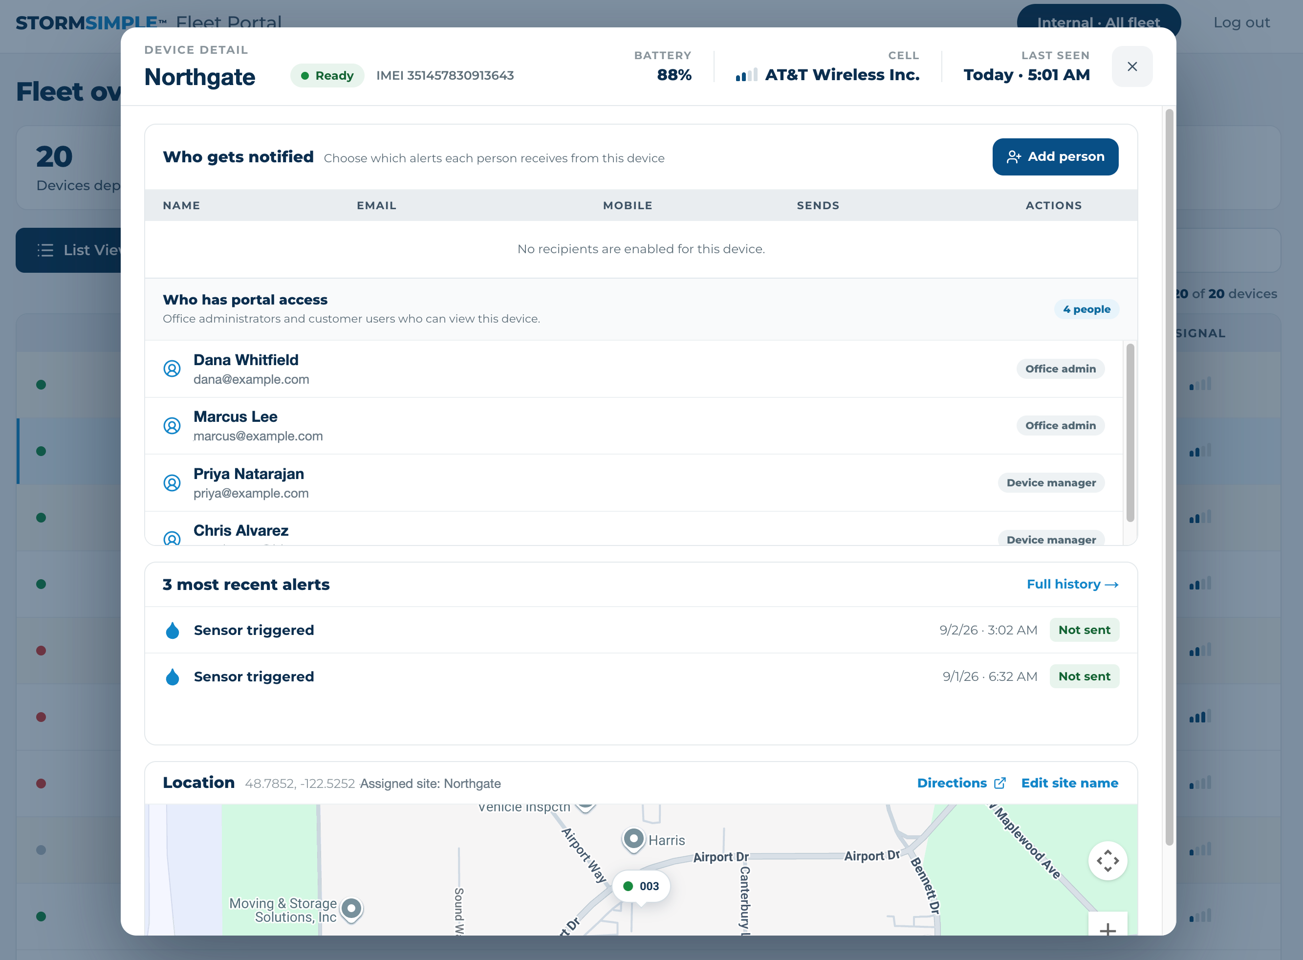This screenshot has height=960, width=1303.
Task: Click dana@example.com email
Action: pos(251,379)
